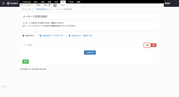Click the メッセージ定型文設定 page heading
The height and width of the screenshot is (97, 179).
coord(35,16)
